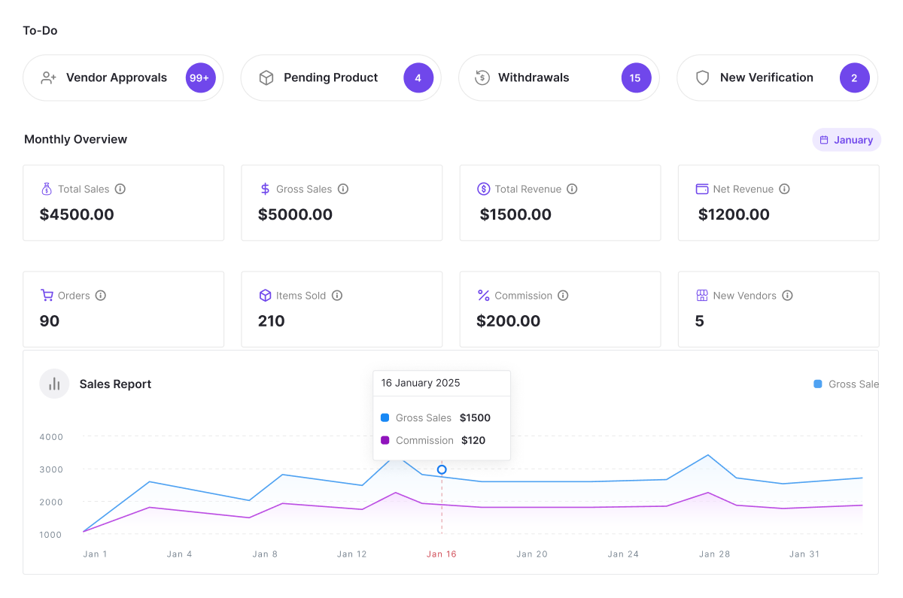903x598 pixels.
Task: Click the blue Gross Sales tooltip swatch
Action: click(385, 417)
